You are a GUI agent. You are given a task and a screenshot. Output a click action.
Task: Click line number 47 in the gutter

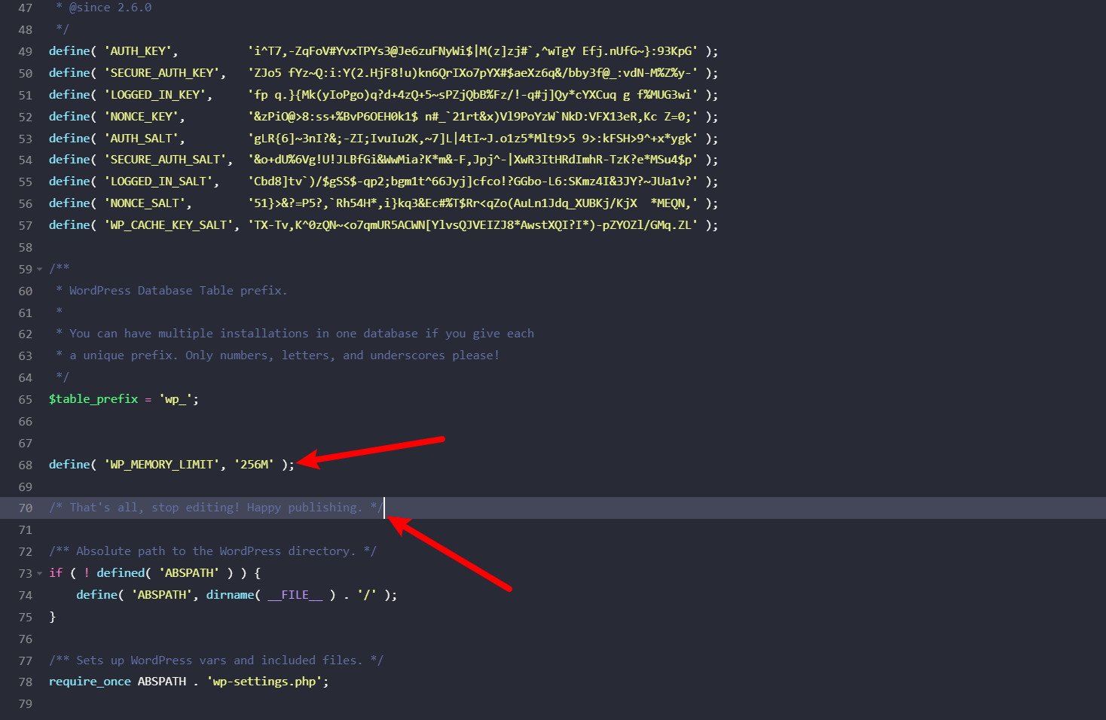25,8
